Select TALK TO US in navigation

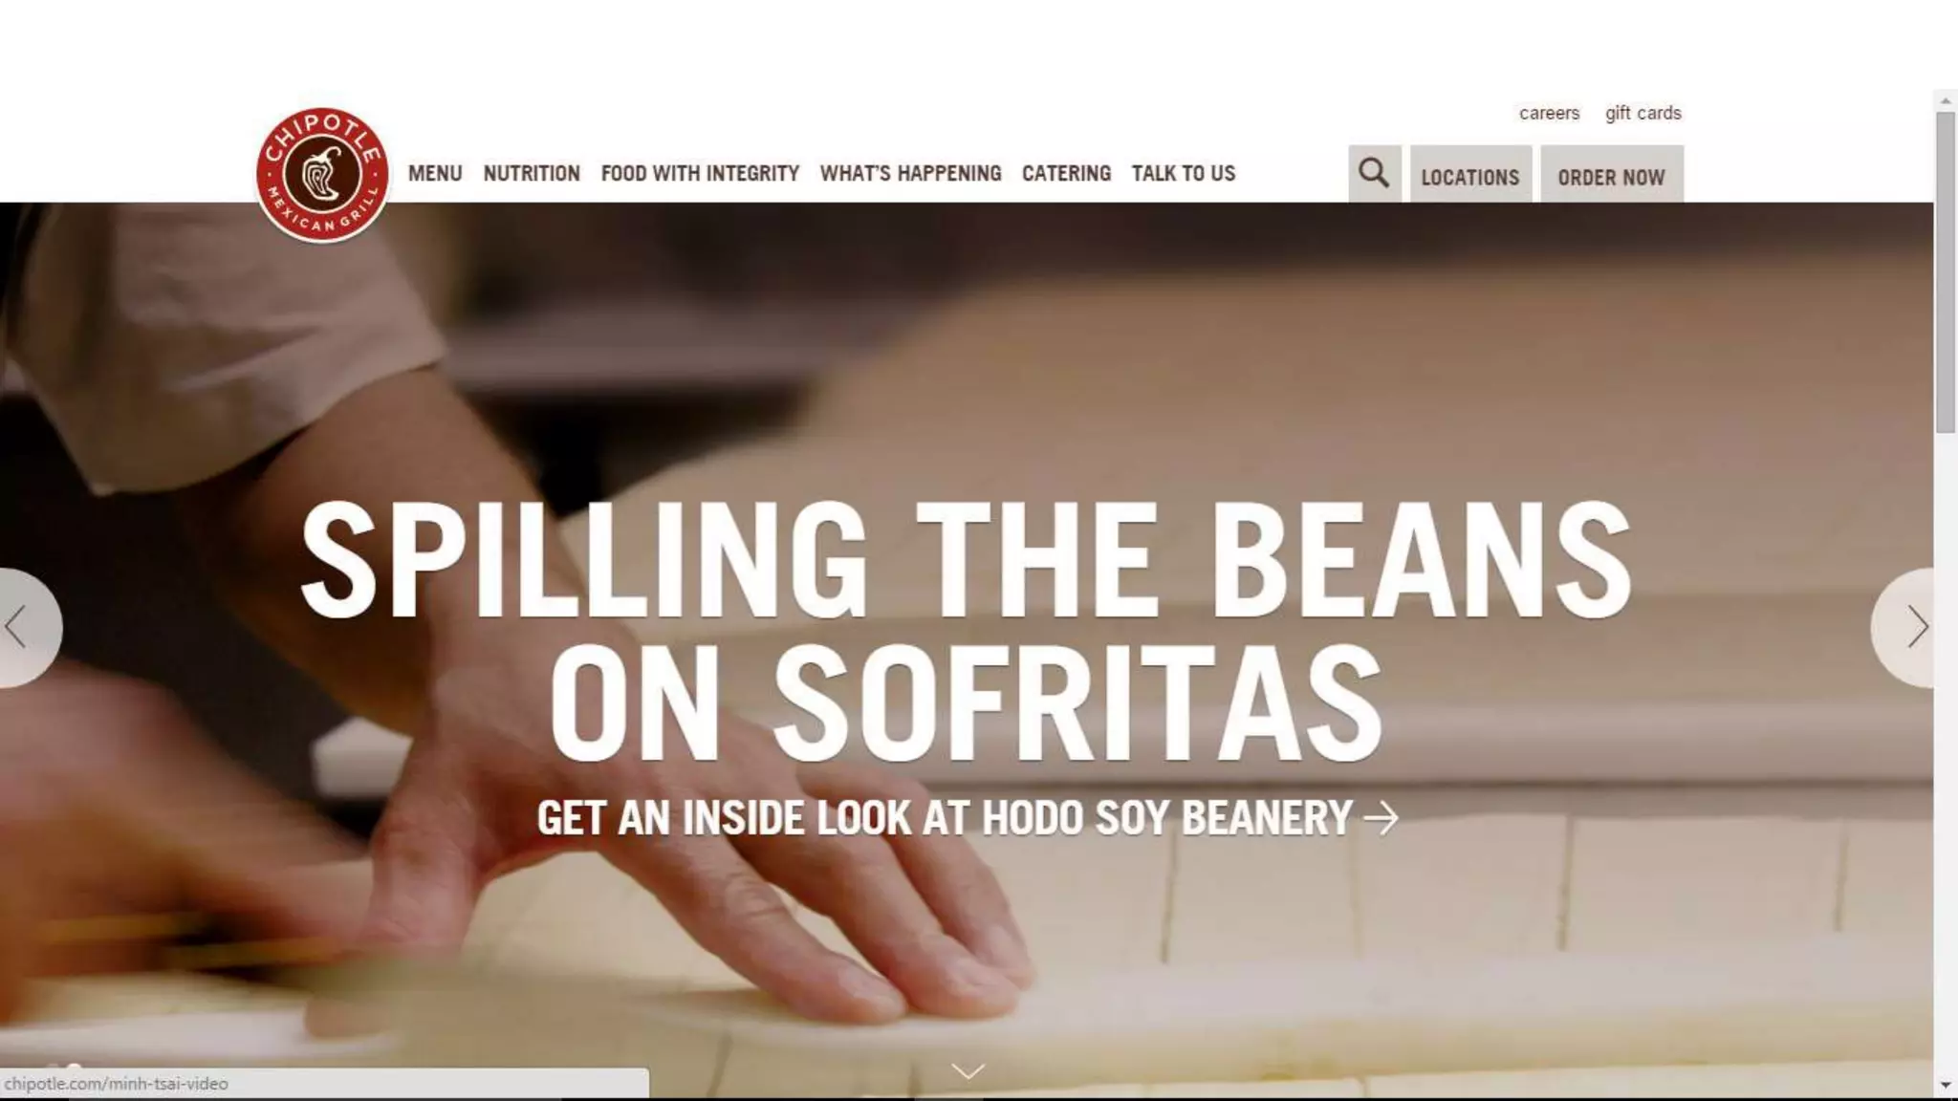(x=1184, y=174)
